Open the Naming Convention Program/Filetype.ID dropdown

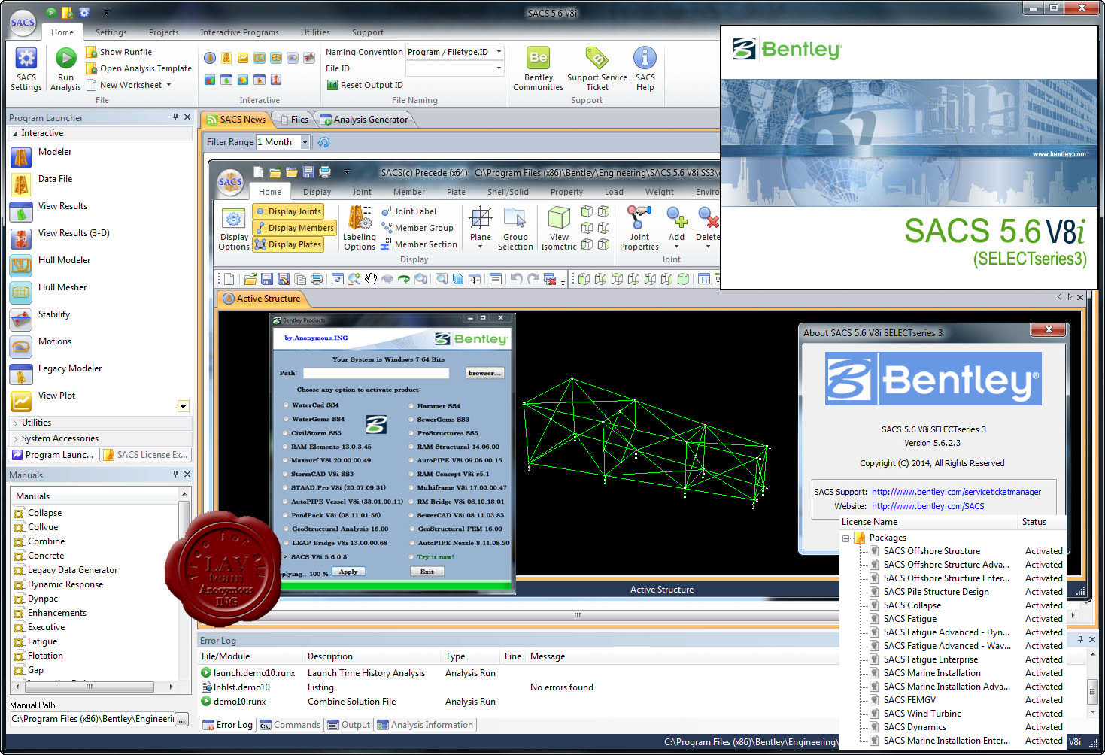(x=499, y=52)
